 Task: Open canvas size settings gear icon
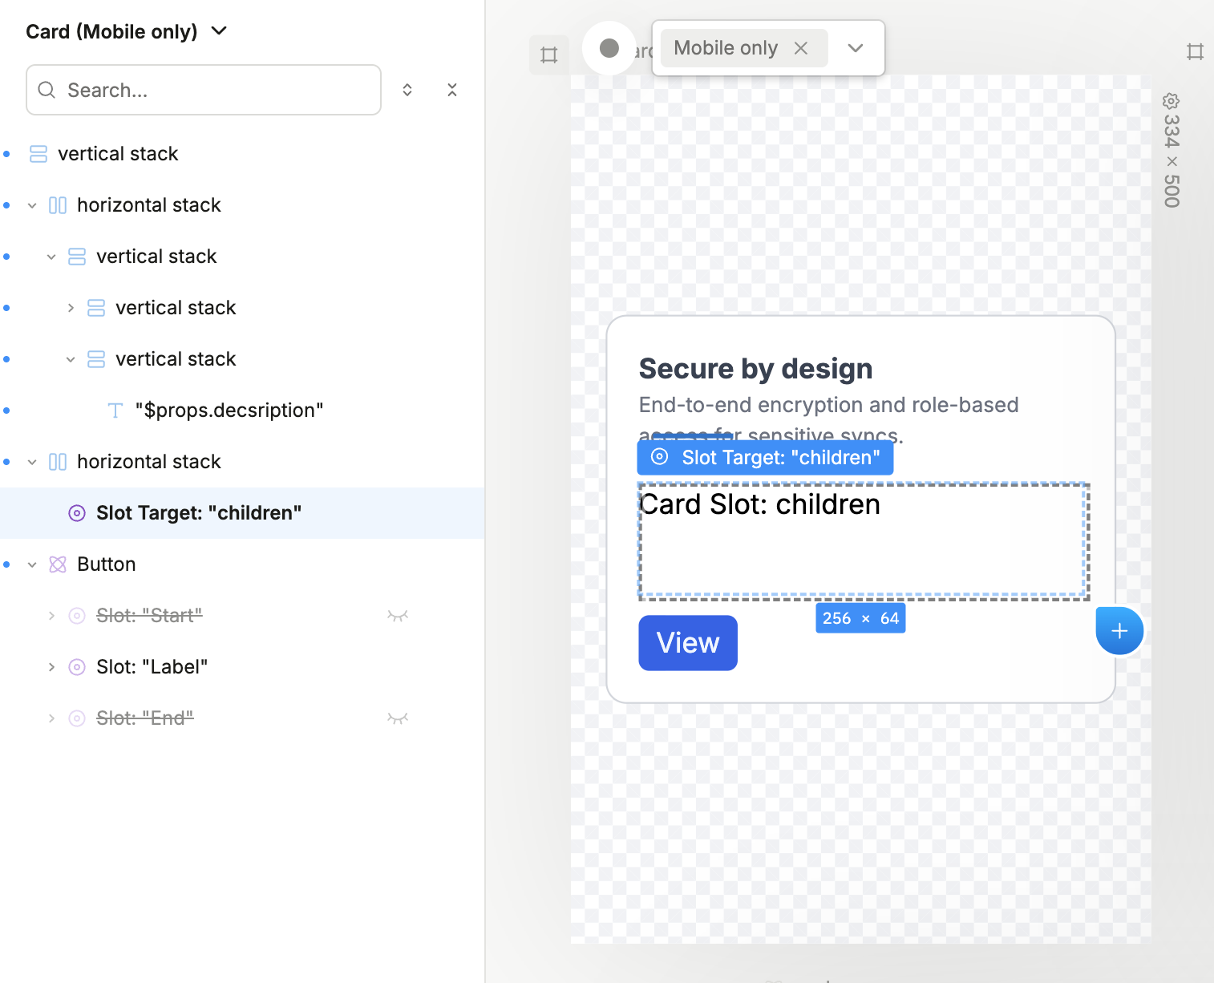pyautogui.click(x=1171, y=101)
